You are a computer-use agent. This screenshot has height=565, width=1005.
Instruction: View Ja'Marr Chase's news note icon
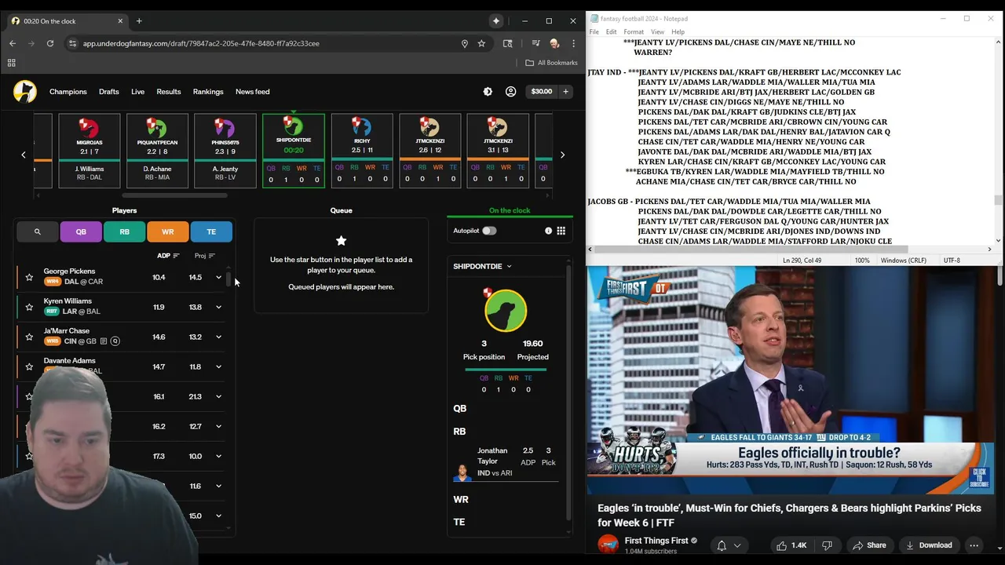[103, 341]
